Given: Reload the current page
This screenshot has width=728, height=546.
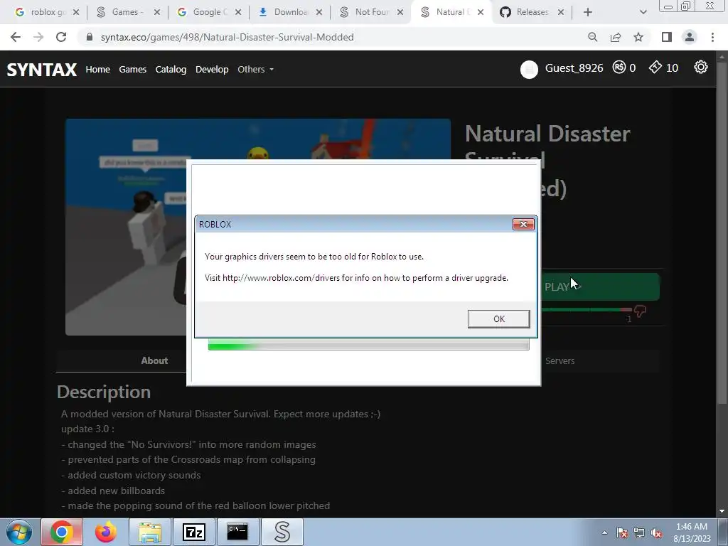Looking at the screenshot, I should (61, 37).
